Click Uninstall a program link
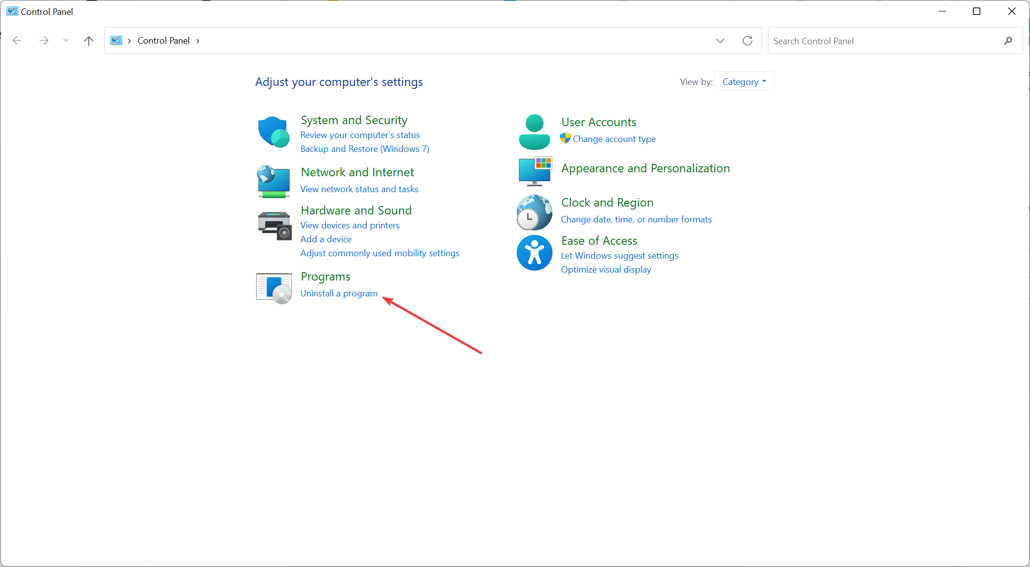The height and width of the screenshot is (567, 1030). coord(339,293)
